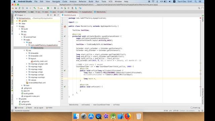This screenshot has width=215, height=121.
Task: Open the Logcat tool window button
Action: pos(39,108)
